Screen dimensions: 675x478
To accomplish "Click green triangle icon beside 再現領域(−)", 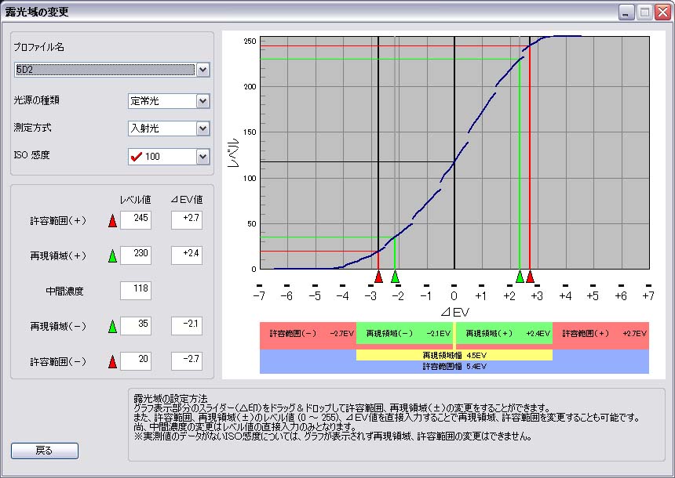I will pos(112,326).
